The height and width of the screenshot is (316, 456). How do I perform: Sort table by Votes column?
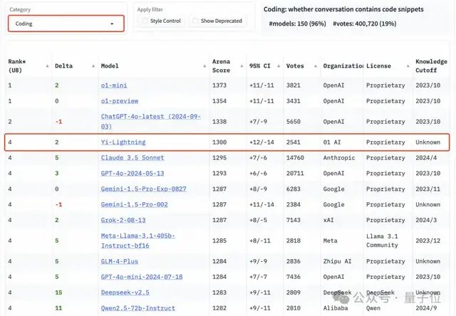295,65
